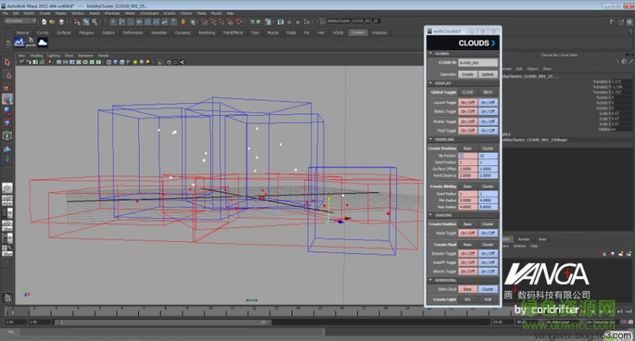This screenshot has width=635, height=341.
Task: Toggle Blobby Toggle Cluster On/Off
Action: click(488, 111)
